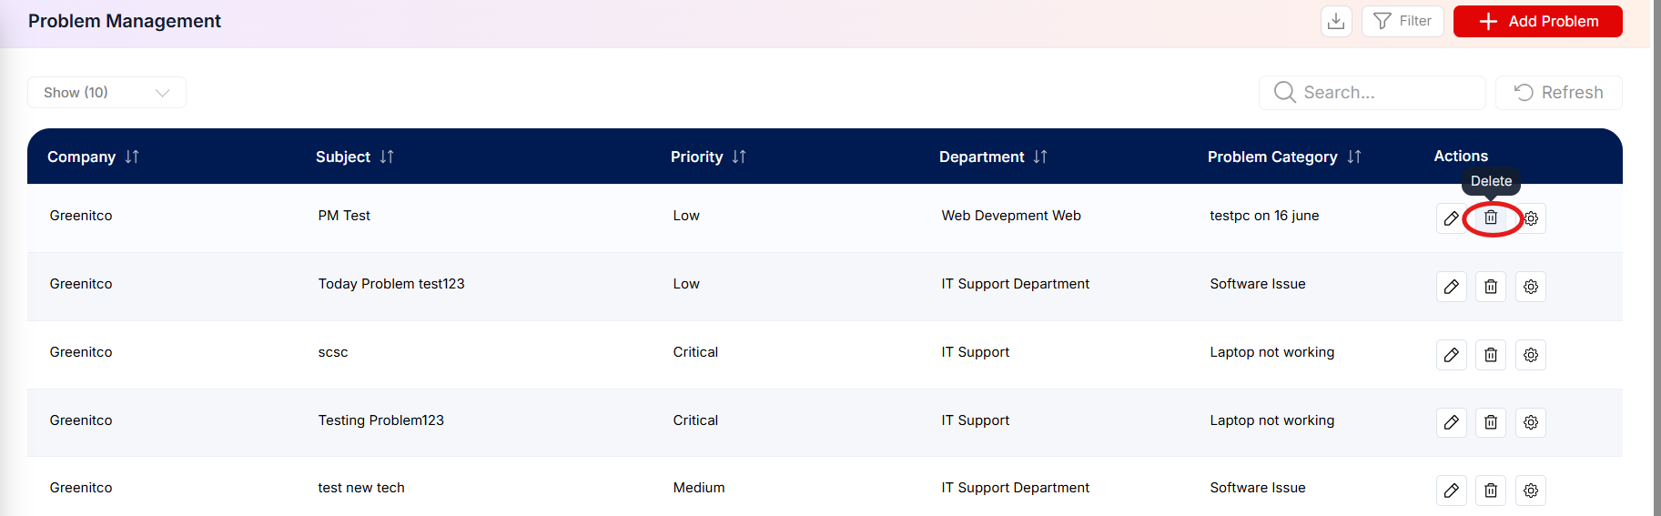This screenshot has width=1661, height=516.
Task: Open settings for Testing Problem123
Action: pos(1531,422)
